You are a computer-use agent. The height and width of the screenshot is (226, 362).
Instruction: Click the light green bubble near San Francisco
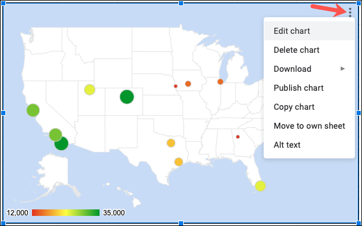click(33, 110)
